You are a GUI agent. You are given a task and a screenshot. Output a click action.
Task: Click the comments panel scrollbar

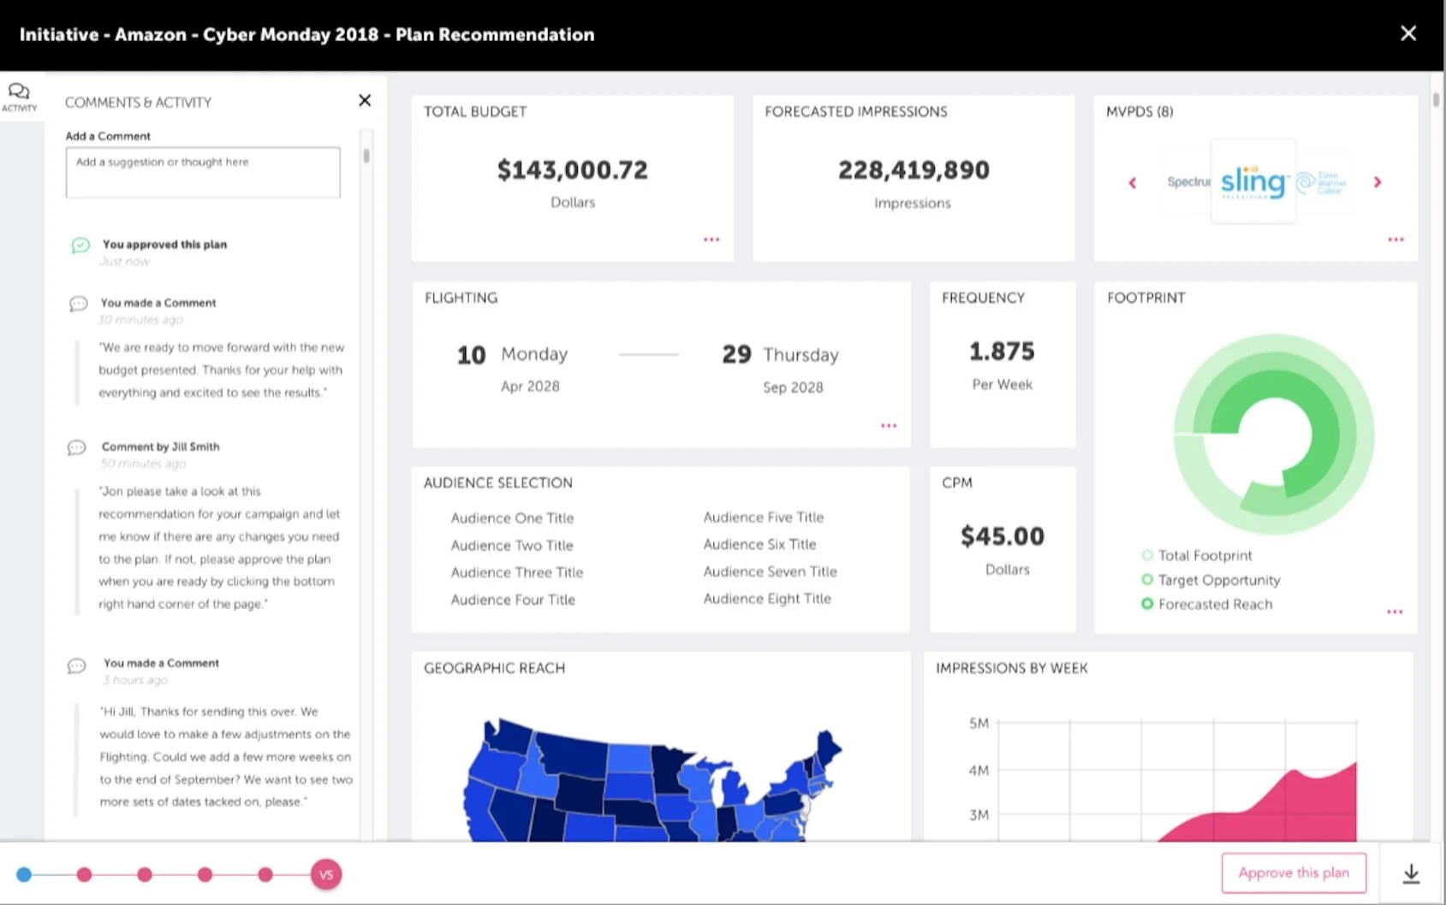pyautogui.click(x=366, y=156)
